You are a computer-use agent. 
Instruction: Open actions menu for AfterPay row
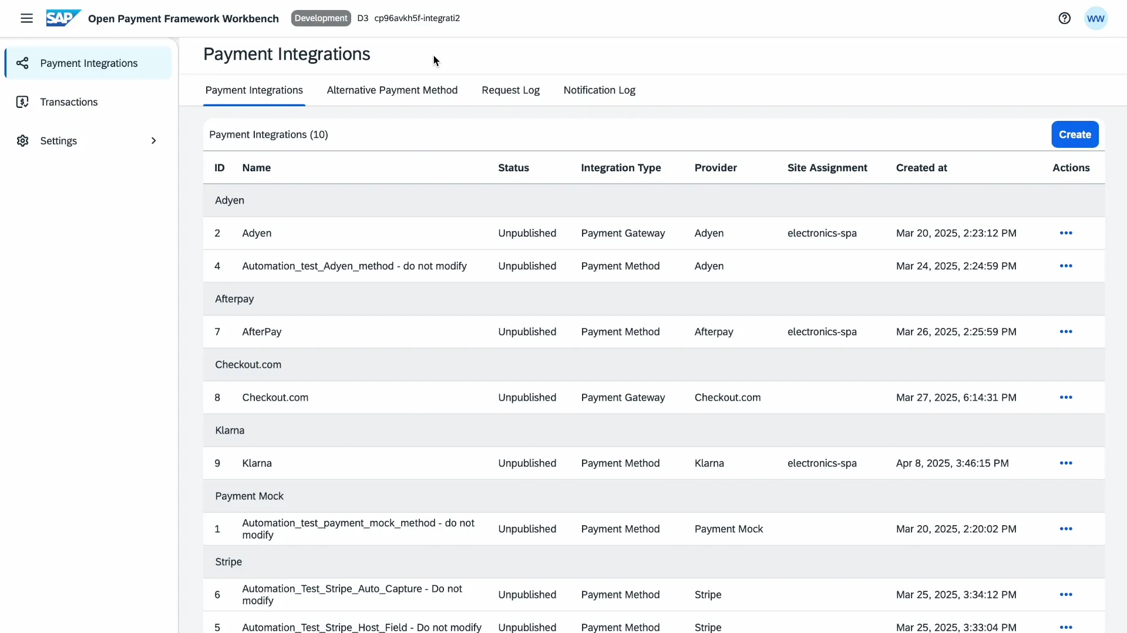point(1066,331)
